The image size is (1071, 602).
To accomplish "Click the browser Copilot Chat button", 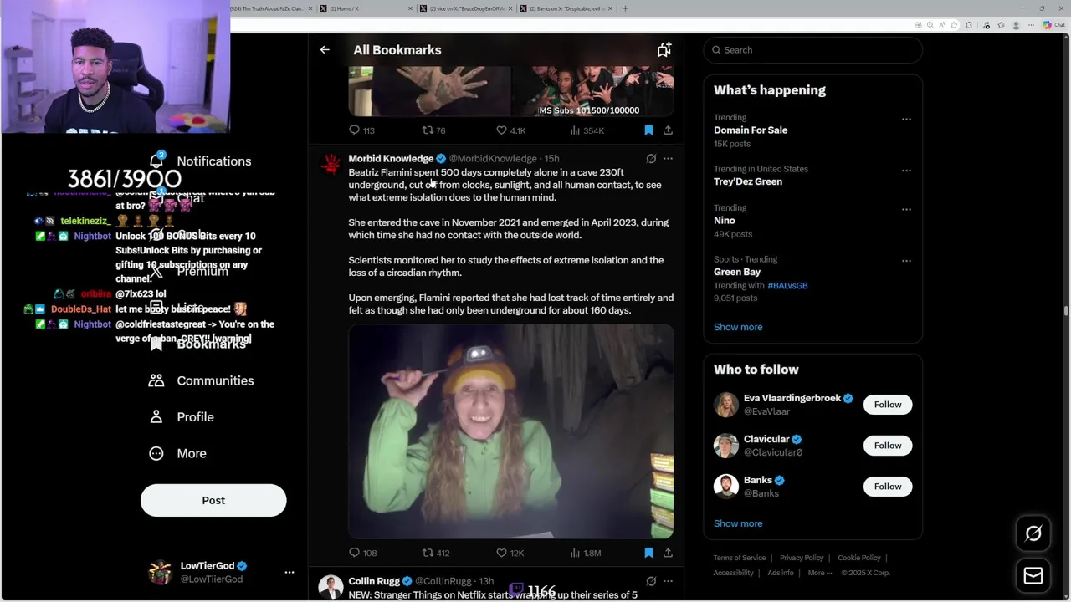I will coord(1053,25).
